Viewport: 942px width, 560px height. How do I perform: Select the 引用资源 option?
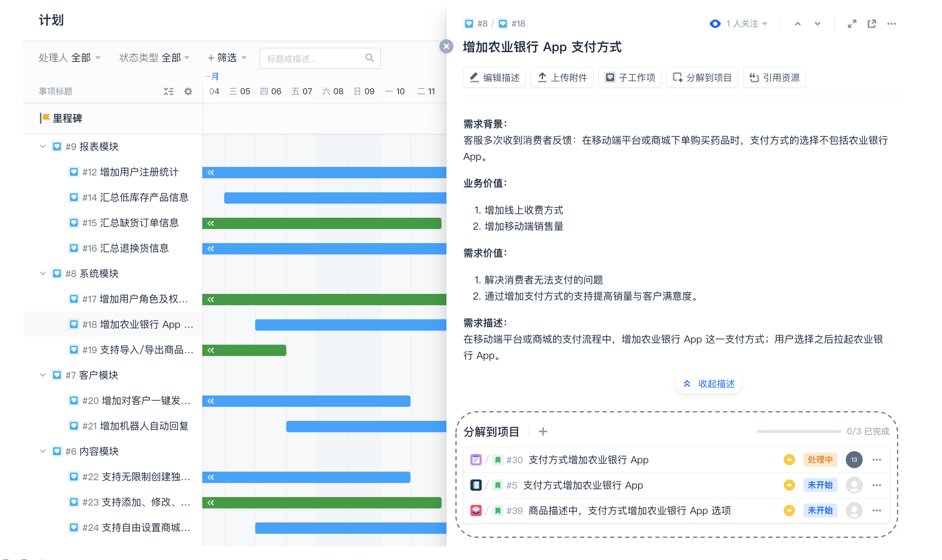(774, 77)
